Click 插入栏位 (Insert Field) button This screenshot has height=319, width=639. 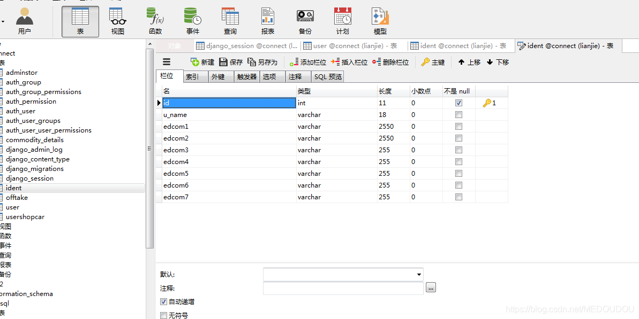(349, 62)
